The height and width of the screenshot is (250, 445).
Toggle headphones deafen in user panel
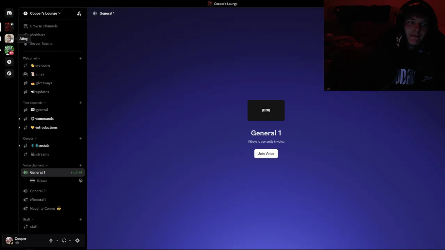64,241
